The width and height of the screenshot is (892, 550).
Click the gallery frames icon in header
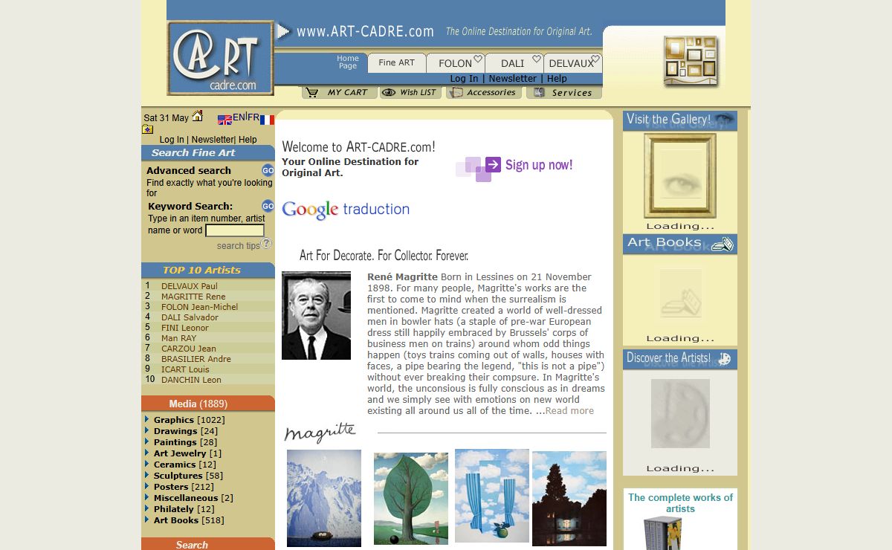(691, 60)
